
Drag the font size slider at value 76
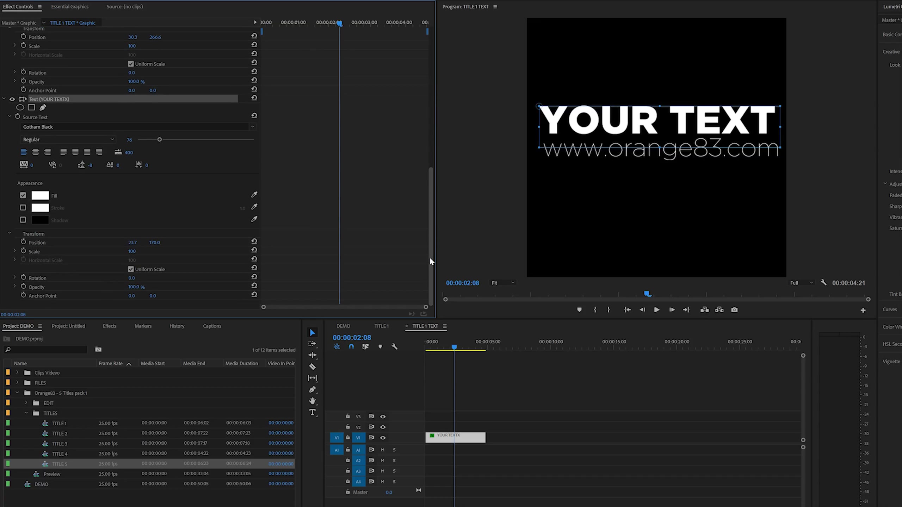pos(160,139)
